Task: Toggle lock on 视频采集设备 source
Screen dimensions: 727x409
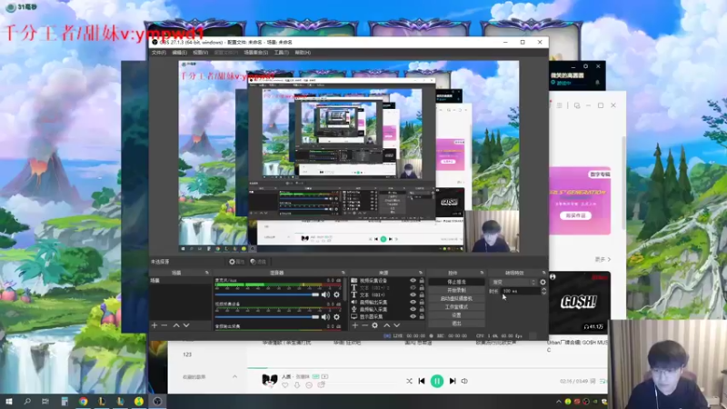Action: point(422,281)
